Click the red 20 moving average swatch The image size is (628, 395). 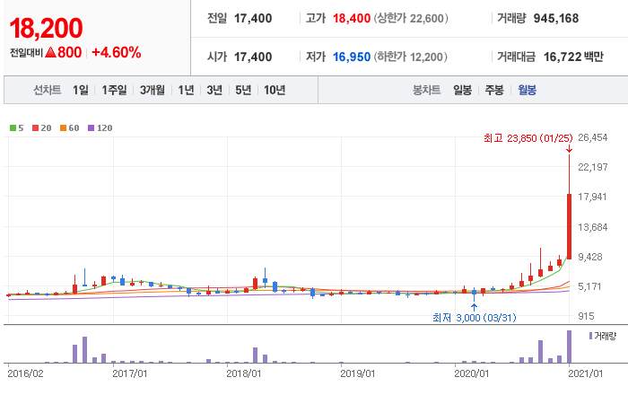(35, 128)
